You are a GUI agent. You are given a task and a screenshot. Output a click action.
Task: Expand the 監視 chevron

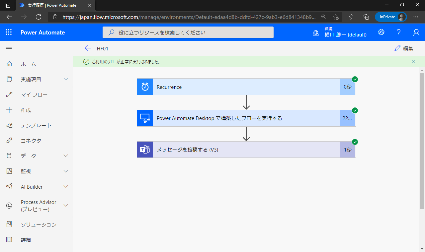coord(66,171)
